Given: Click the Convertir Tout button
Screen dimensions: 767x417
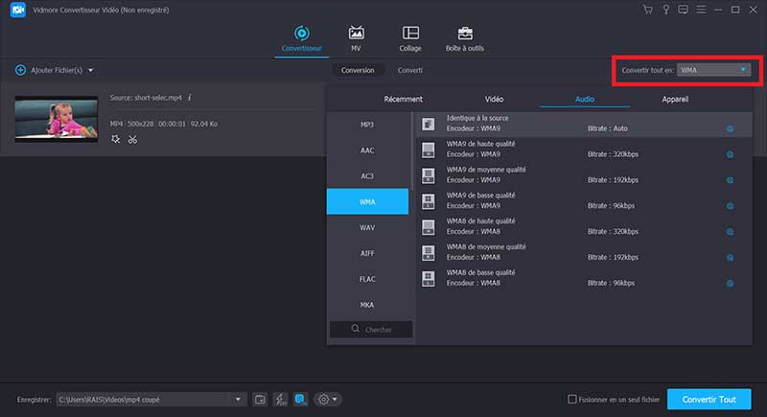Looking at the screenshot, I should pyautogui.click(x=709, y=400).
